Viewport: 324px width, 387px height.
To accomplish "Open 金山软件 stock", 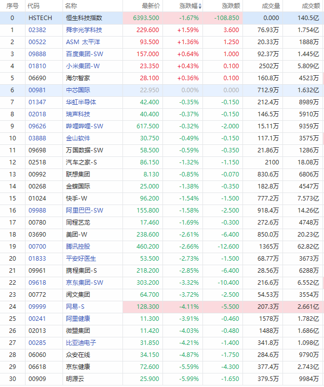I will 78,138.
